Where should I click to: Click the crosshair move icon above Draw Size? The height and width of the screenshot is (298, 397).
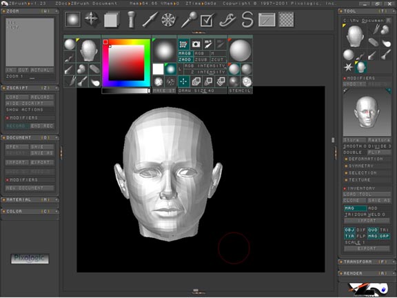[x=183, y=81]
